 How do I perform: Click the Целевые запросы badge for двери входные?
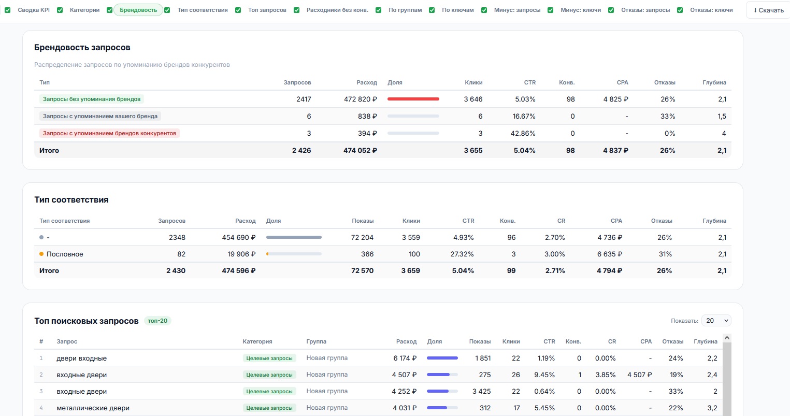[269, 358]
